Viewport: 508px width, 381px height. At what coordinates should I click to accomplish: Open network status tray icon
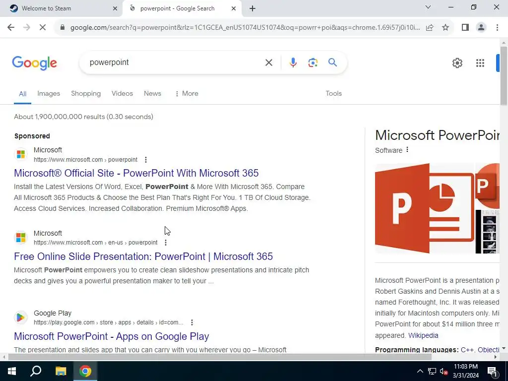(432, 371)
